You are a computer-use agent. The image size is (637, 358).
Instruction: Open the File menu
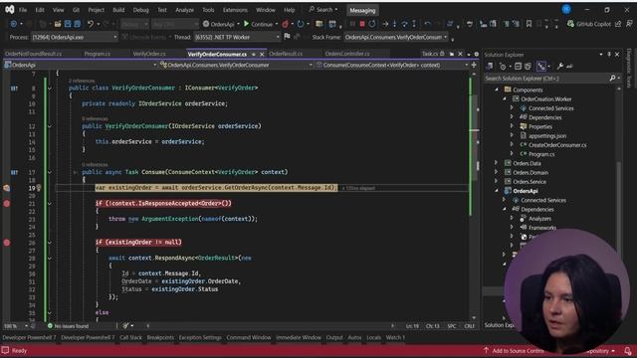(23, 10)
